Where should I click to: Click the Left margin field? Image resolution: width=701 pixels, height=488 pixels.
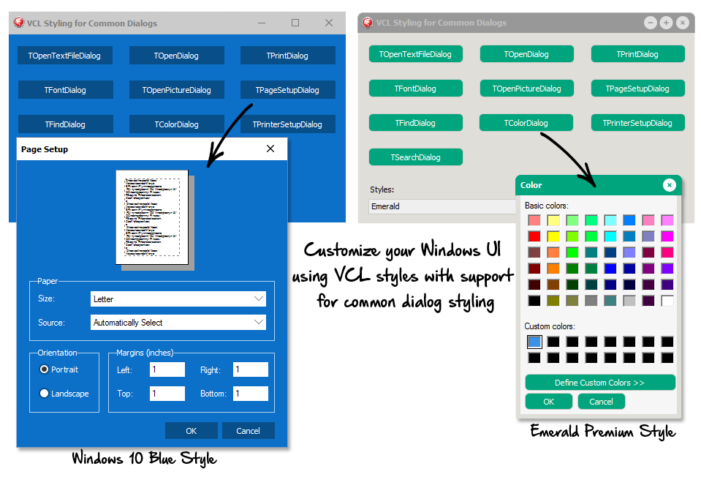point(167,369)
